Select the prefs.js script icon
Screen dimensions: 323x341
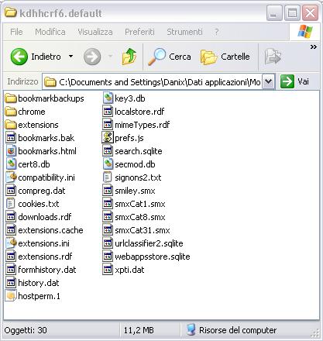tap(108, 138)
